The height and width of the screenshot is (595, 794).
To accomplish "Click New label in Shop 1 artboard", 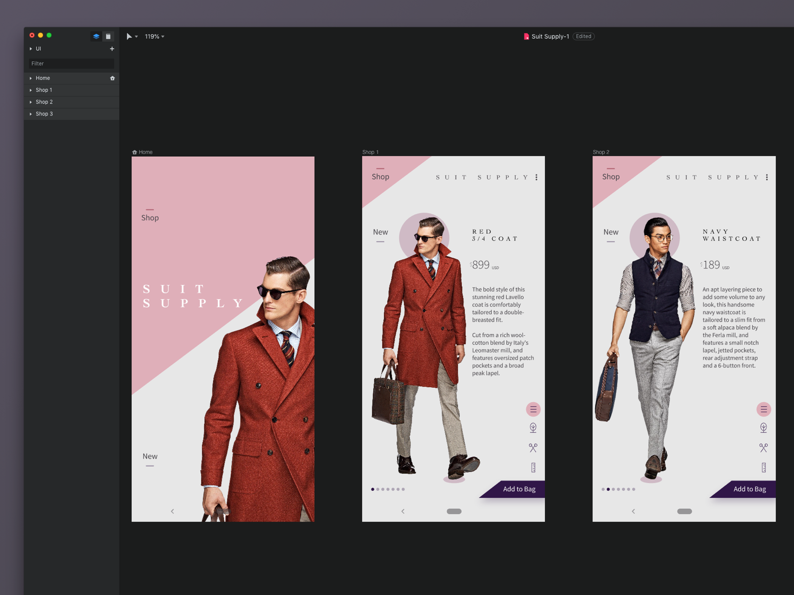I will pyautogui.click(x=381, y=232).
